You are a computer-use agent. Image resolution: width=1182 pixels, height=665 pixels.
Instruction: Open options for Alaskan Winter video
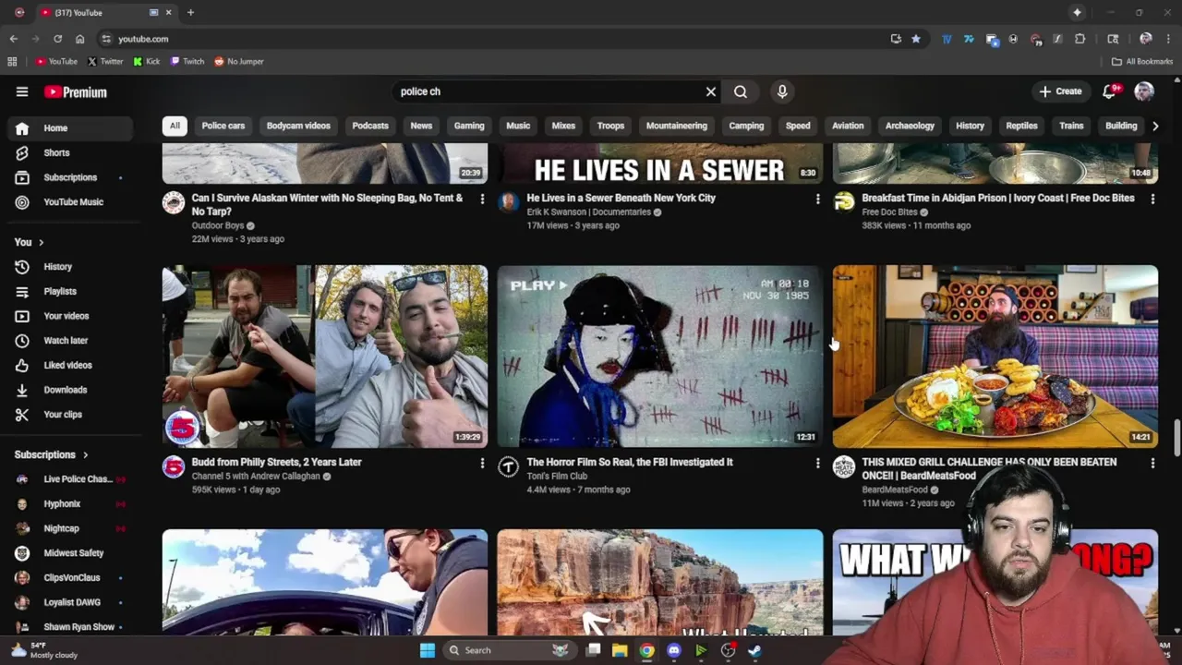pos(482,199)
